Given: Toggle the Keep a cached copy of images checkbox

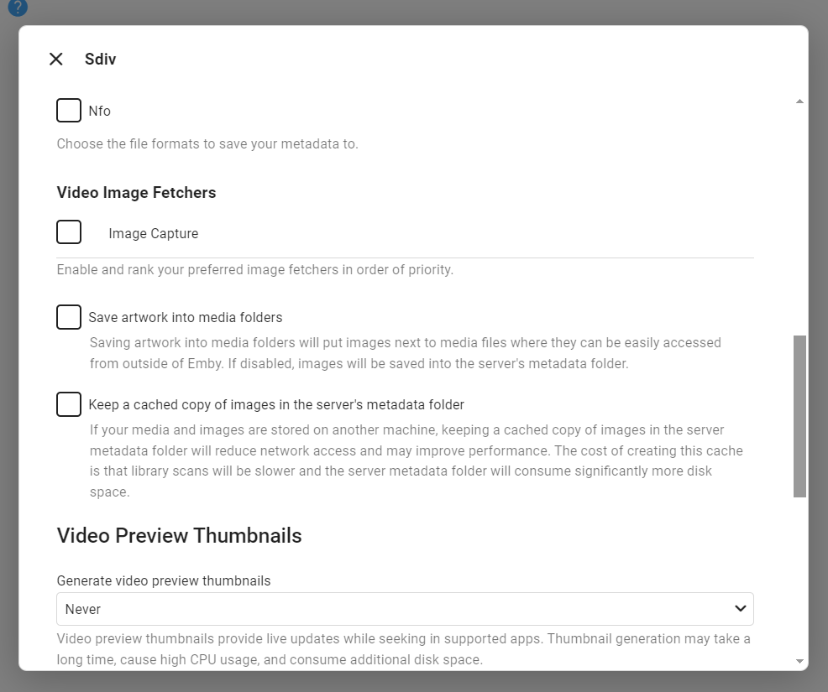Looking at the screenshot, I should click(69, 404).
